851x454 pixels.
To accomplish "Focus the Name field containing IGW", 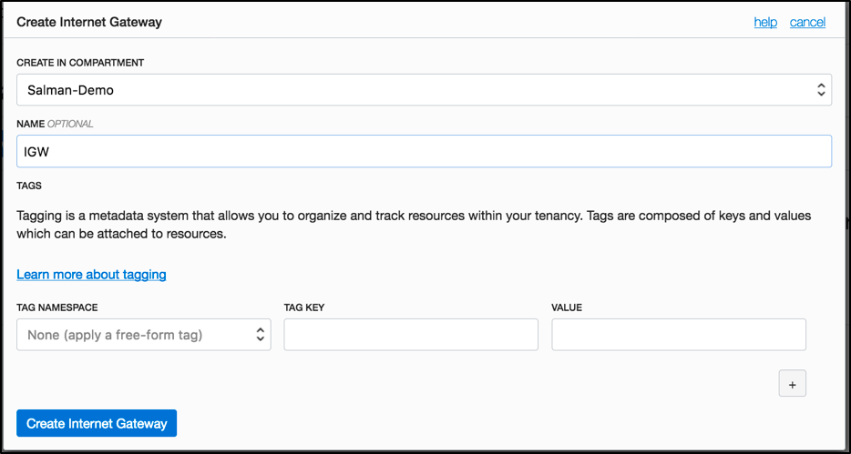I will (424, 152).
